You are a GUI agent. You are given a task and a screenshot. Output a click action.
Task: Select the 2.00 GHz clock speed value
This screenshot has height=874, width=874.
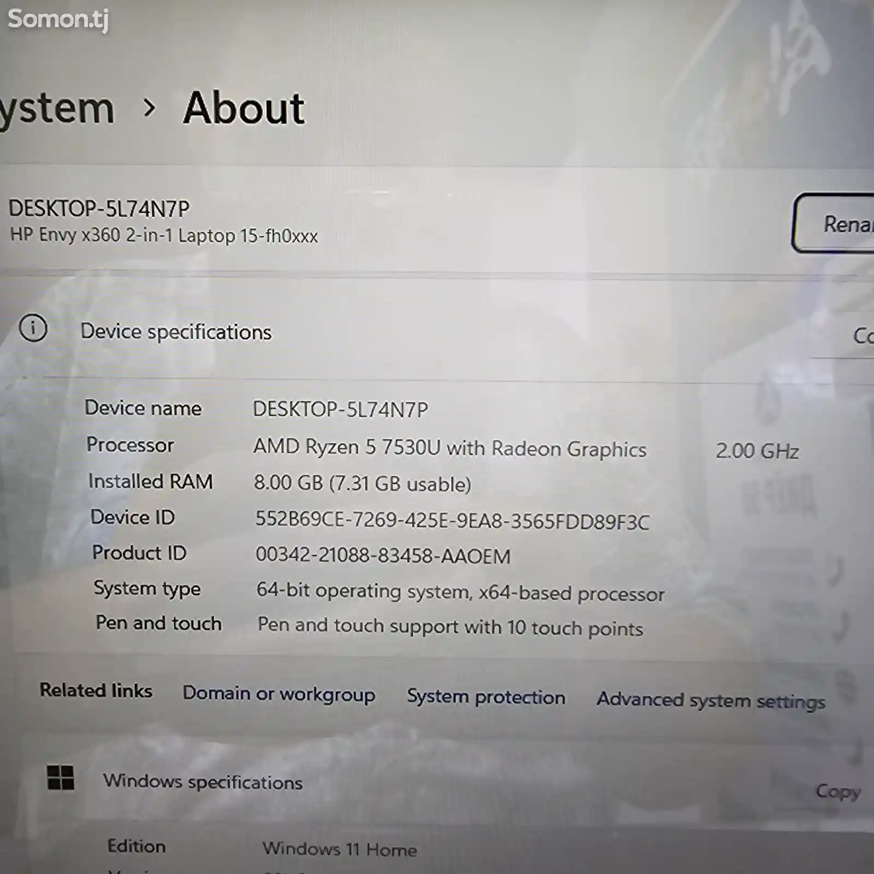[x=757, y=451]
